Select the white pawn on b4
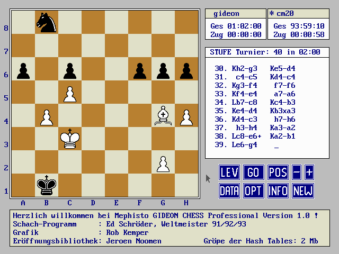The height and width of the screenshot is (254, 339). pos(47,117)
